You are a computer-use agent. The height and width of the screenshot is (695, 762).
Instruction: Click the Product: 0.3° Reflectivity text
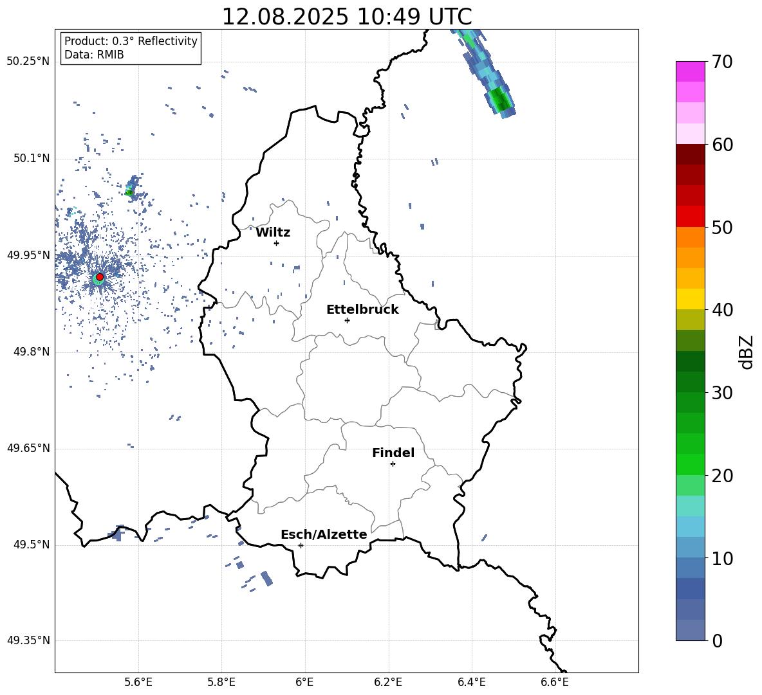131,41
